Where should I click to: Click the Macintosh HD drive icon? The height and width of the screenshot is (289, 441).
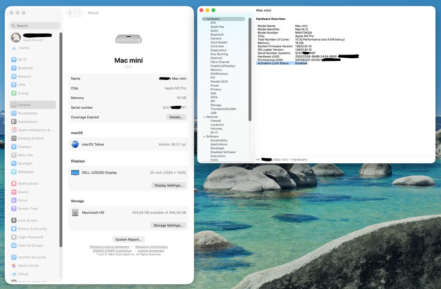coord(75,212)
